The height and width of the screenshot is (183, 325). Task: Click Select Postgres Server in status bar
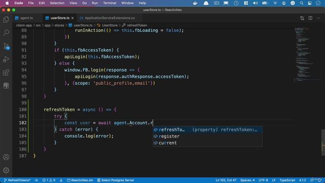[x=116, y=180]
